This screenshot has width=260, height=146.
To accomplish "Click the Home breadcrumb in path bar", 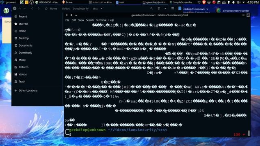I will point(52,9).
